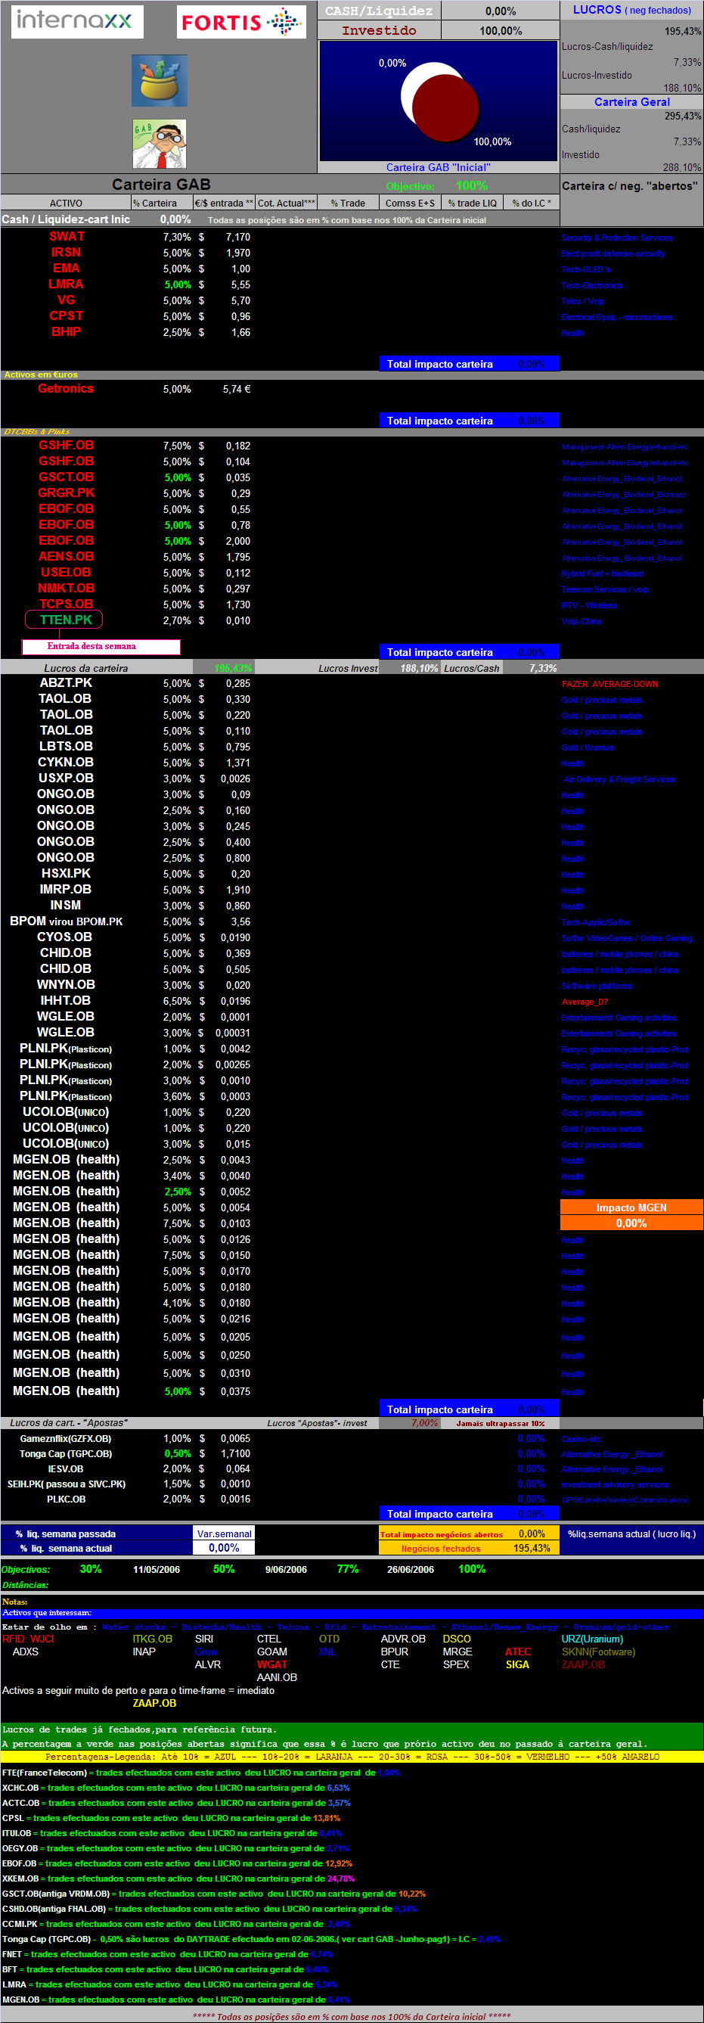This screenshot has height=2023, width=704.
Task: Click the Air Delivery & Freight Services label
Action: click(620, 780)
